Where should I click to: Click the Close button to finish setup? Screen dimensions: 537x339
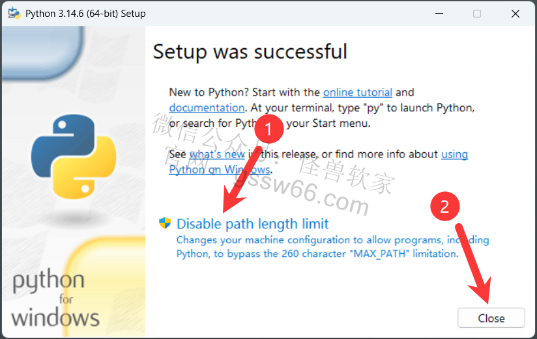tap(491, 318)
